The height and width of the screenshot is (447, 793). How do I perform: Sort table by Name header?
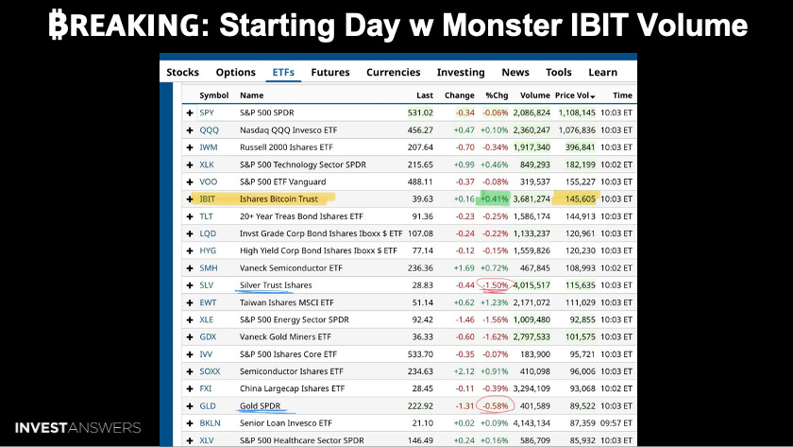coord(252,95)
